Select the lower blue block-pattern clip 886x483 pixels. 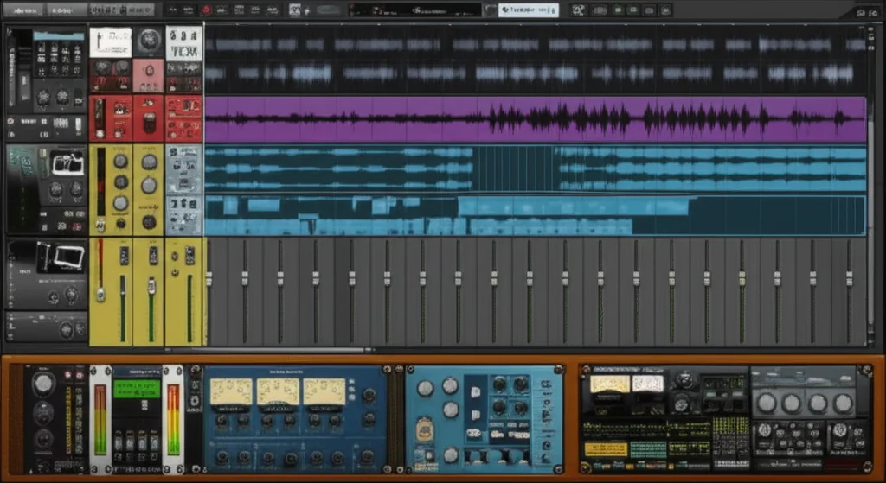(x=535, y=215)
